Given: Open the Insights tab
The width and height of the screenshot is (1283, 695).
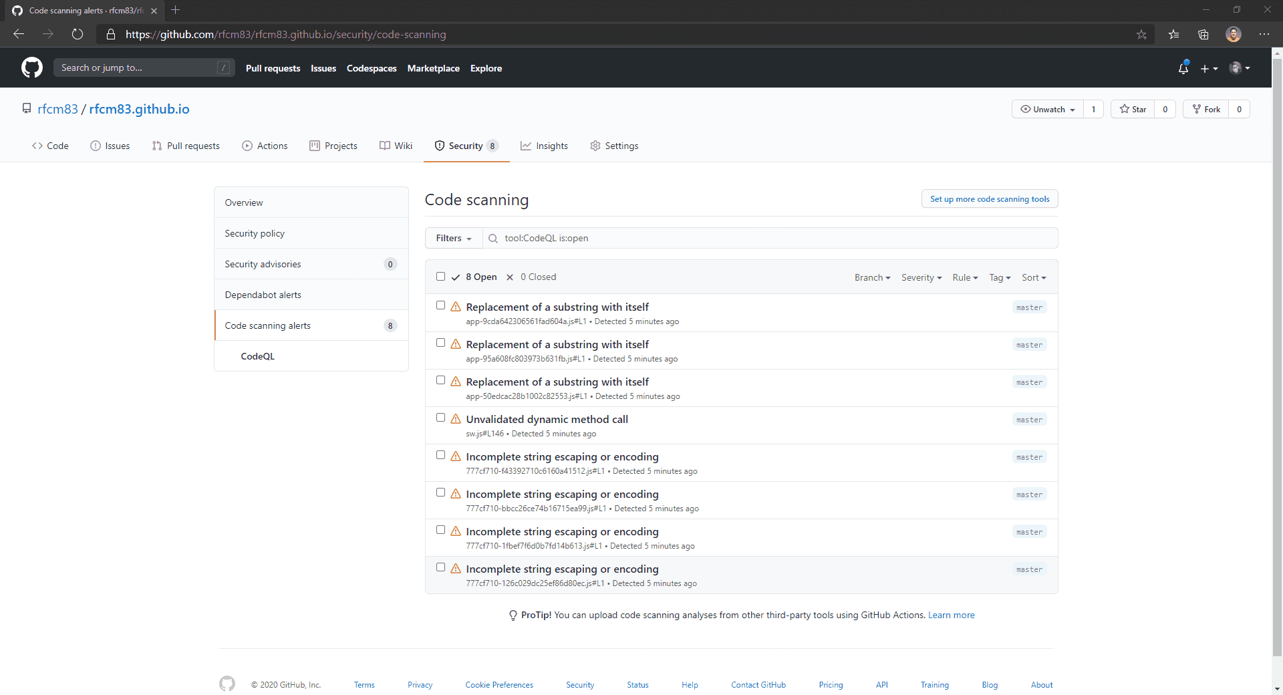Looking at the screenshot, I should tap(545, 146).
